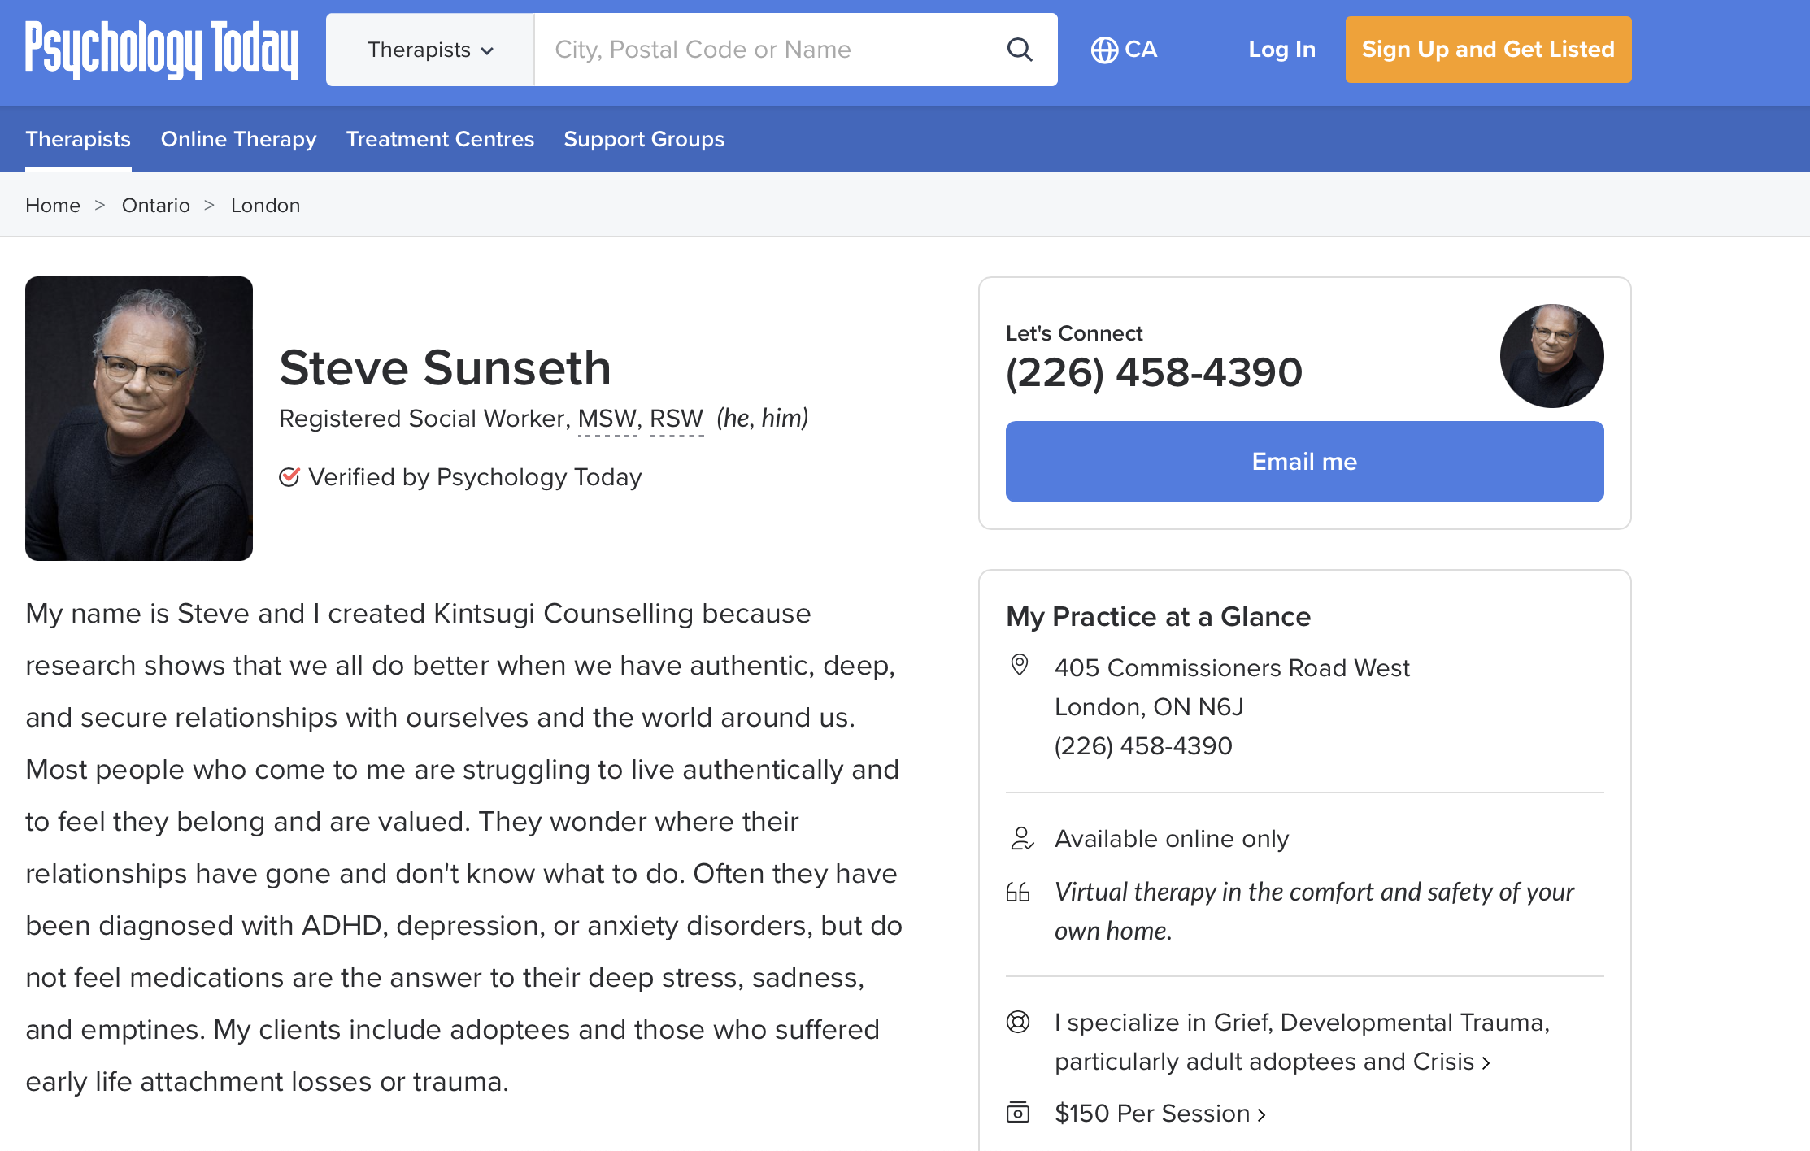This screenshot has width=1810, height=1151.
Task: Click the online availability person icon
Action: tap(1020, 838)
